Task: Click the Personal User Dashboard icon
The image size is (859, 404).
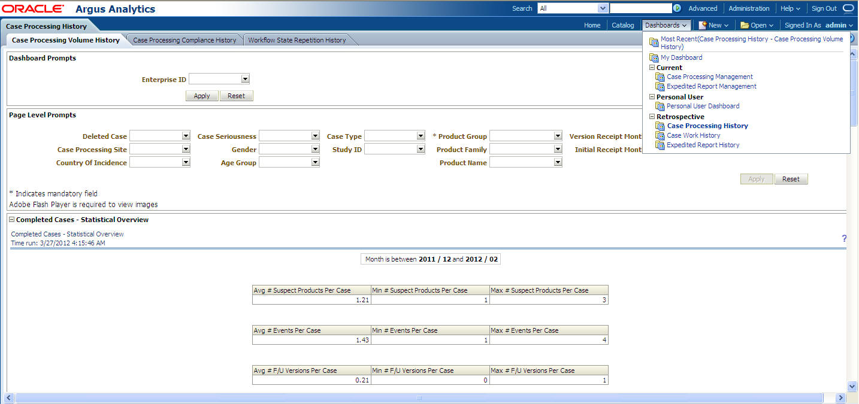Action: click(660, 106)
